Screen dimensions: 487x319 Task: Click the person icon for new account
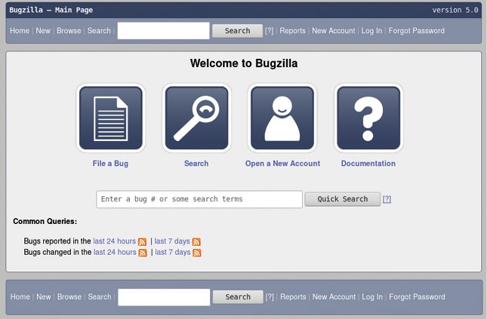point(282,118)
